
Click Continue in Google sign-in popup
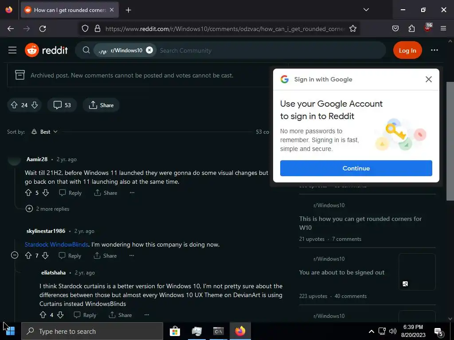[356, 168]
